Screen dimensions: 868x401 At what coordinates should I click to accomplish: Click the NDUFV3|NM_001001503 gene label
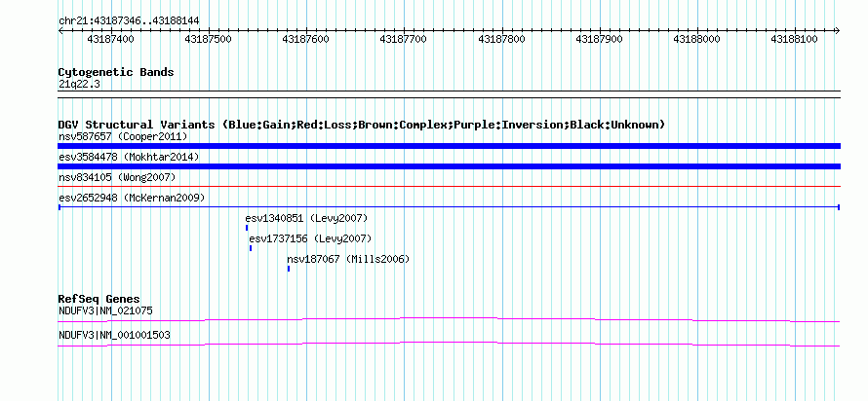click(x=114, y=335)
